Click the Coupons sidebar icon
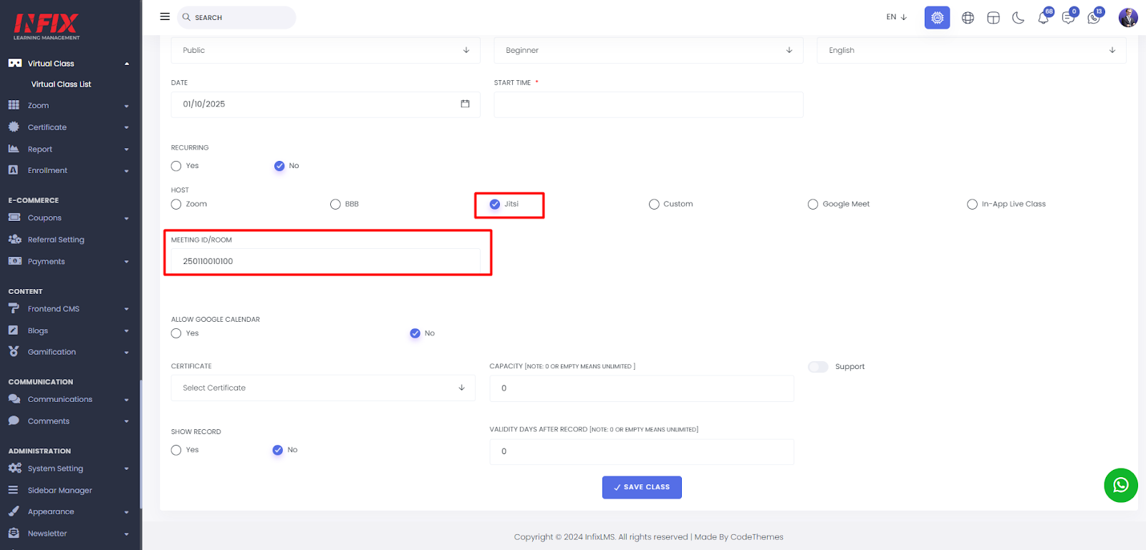1146x550 pixels. coord(14,217)
